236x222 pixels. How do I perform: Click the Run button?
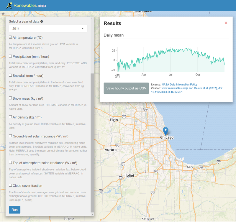click(14, 210)
